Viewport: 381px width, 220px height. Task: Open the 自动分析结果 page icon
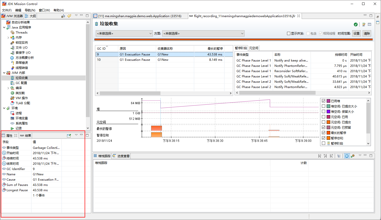(x=8, y=22)
